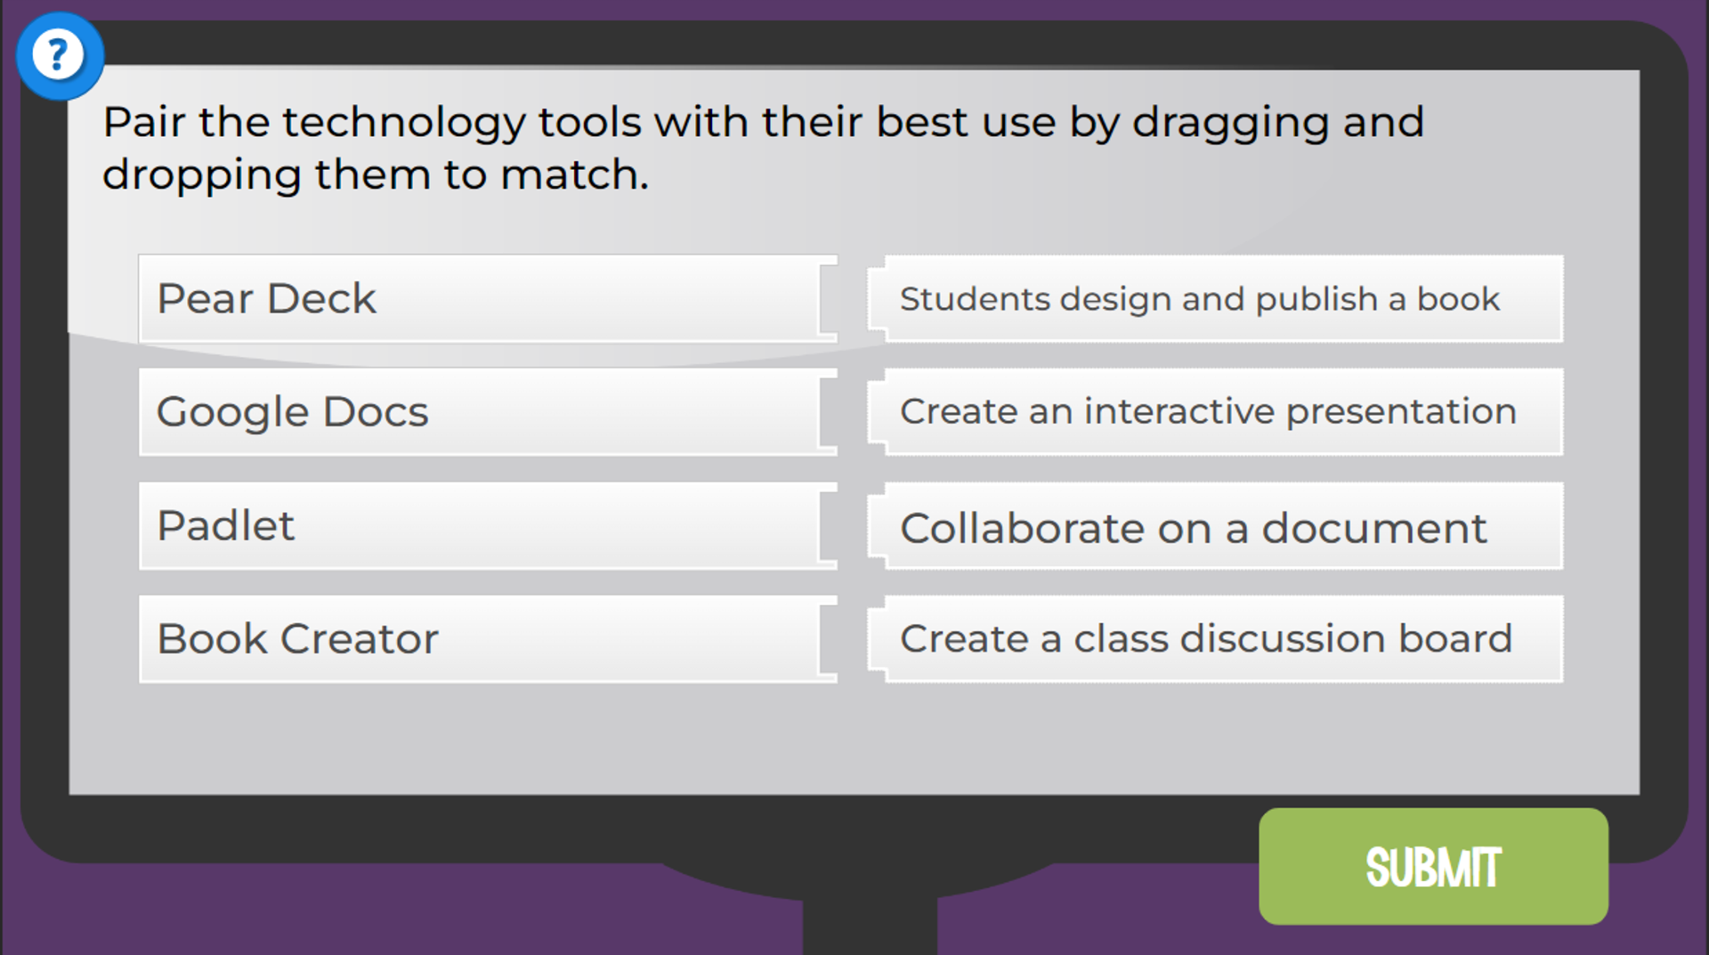
Task: Select the Google Docs tile
Action: tap(488, 412)
